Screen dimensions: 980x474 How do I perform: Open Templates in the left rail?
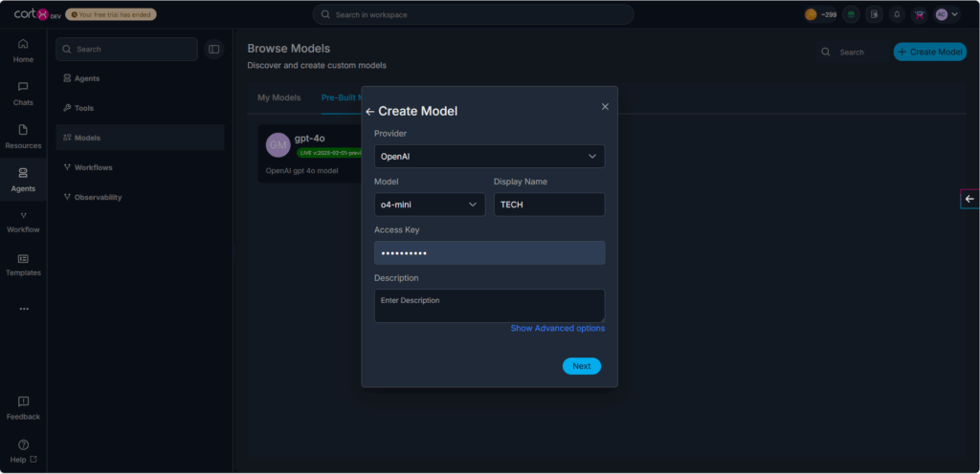tap(23, 265)
